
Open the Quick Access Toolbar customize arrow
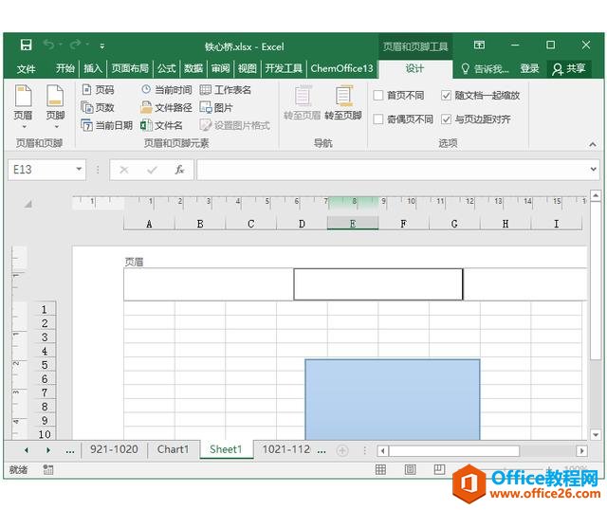pos(102,46)
